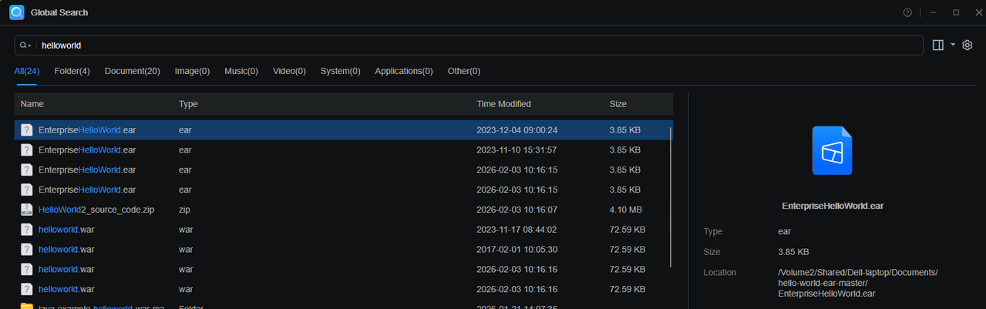Open the help question-mark icon in title bar
986x309 pixels.
pyautogui.click(x=907, y=12)
